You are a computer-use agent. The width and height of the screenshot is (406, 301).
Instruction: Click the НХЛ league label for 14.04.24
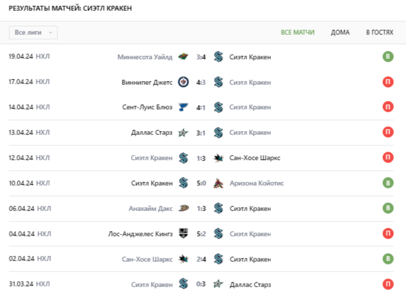pyautogui.click(x=43, y=107)
